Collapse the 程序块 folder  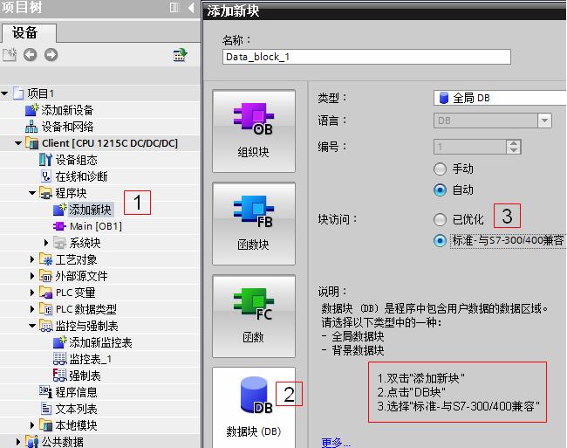tap(32, 193)
